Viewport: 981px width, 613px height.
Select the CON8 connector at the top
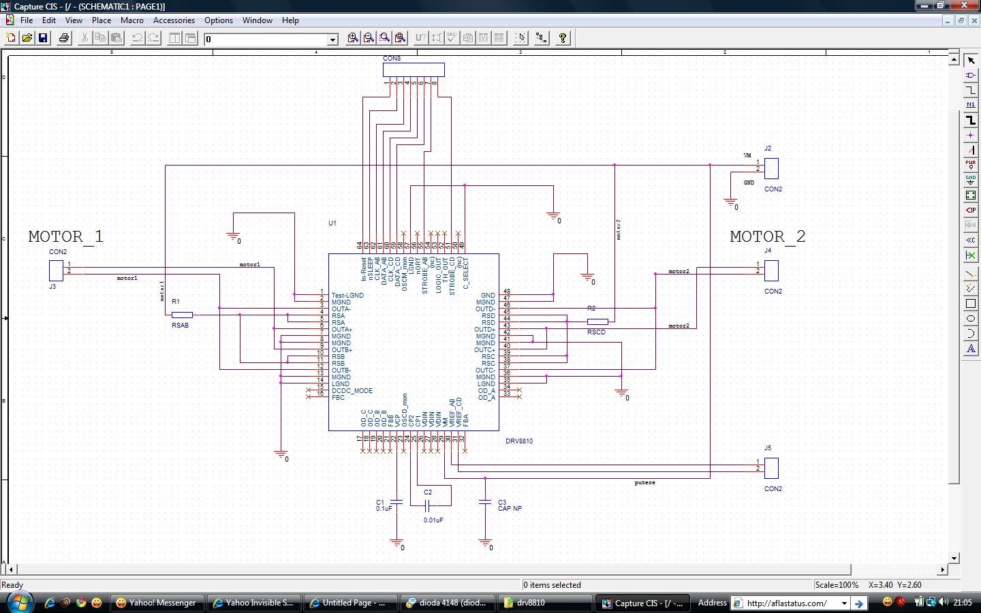[414, 69]
